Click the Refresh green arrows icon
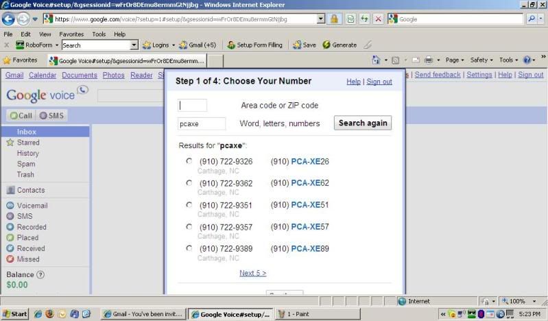 364,19
